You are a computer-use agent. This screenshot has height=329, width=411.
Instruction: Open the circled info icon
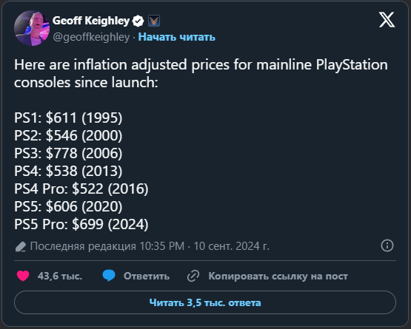pyautogui.click(x=387, y=245)
